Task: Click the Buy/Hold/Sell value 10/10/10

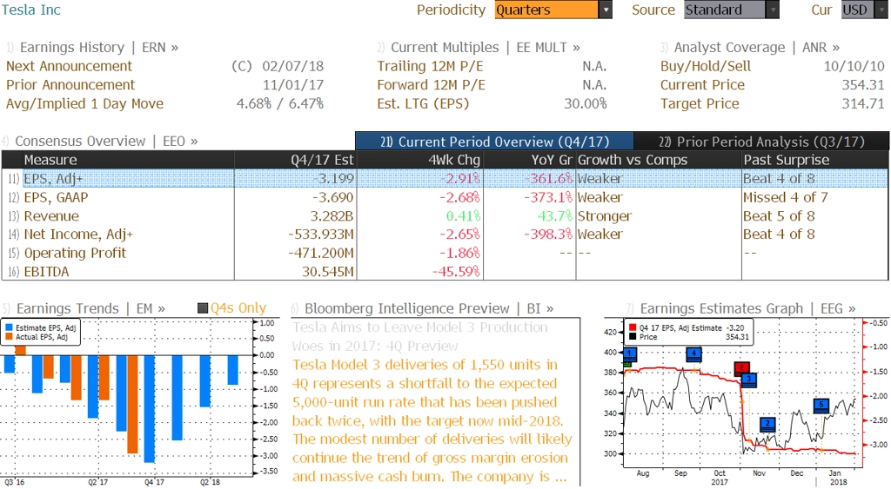Action: (x=854, y=66)
